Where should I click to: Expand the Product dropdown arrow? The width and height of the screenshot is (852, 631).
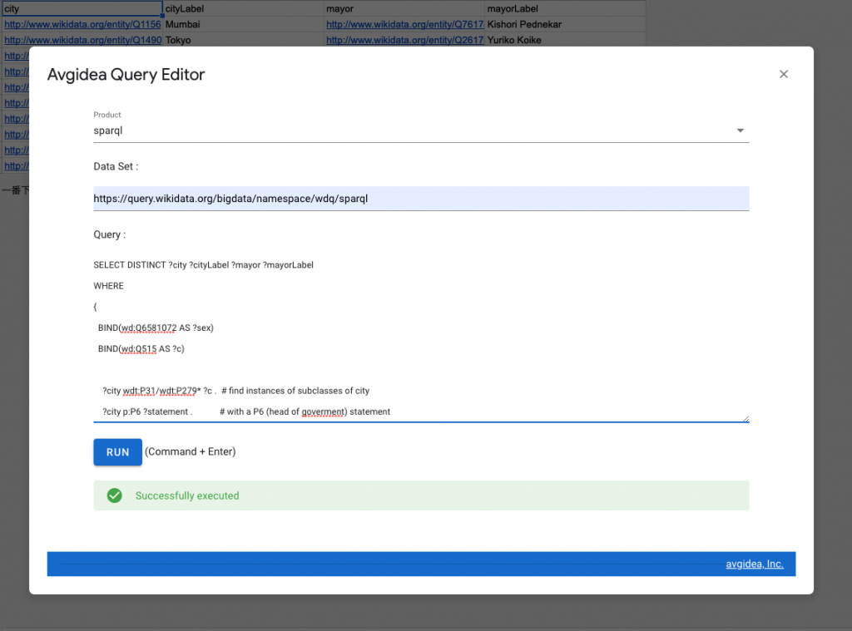click(x=740, y=131)
